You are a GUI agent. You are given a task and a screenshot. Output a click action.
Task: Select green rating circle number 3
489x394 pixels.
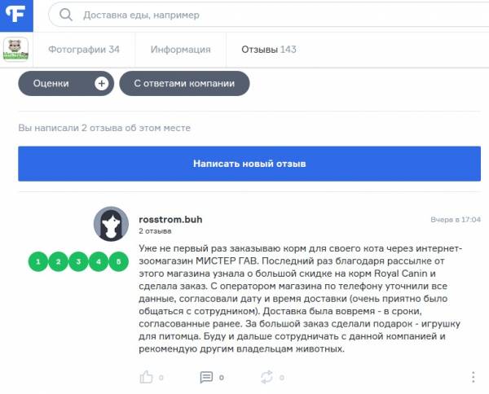click(78, 261)
